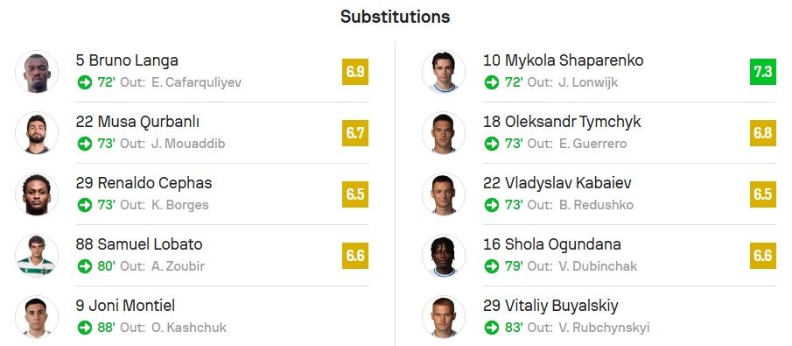Select Samuel Lobato's player photo

point(37,256)
